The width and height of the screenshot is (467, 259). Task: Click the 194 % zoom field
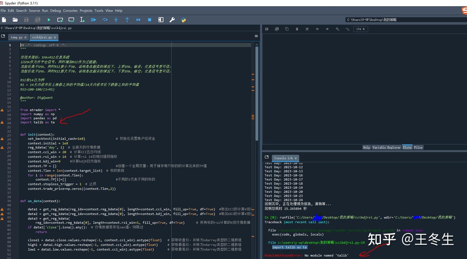click(x=360, y=29)
